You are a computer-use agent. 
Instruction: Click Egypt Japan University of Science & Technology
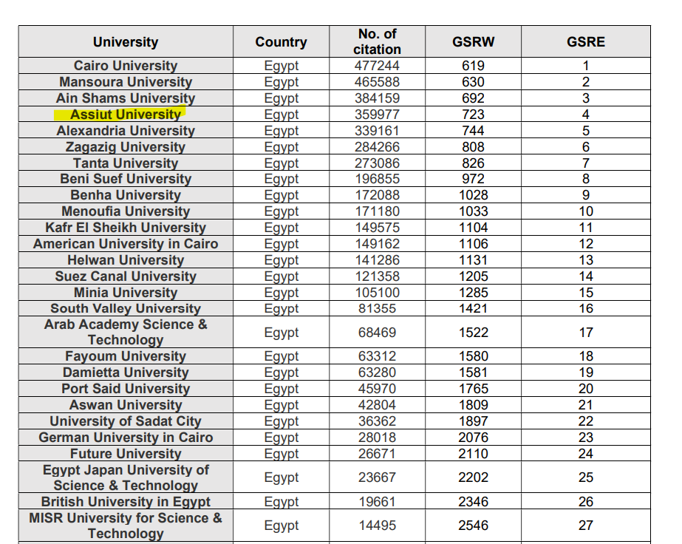(x=126, y=477)
